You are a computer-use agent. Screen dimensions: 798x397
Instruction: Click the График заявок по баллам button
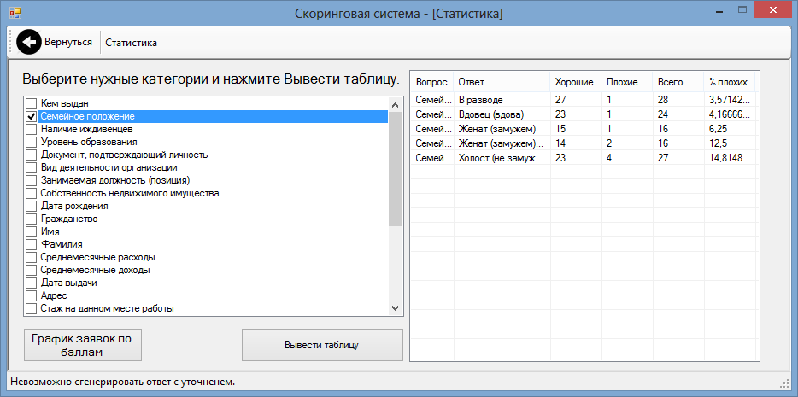pyautogui.click(x=82, y=345)
